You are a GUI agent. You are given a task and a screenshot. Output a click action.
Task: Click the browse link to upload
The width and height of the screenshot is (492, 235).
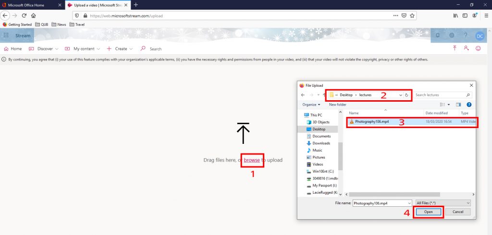(x=252, y=160)
